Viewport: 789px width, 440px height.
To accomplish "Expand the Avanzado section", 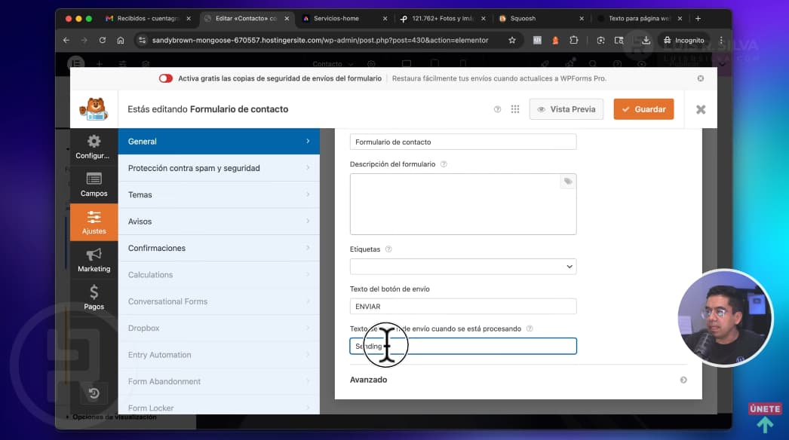I will (518, 380).
